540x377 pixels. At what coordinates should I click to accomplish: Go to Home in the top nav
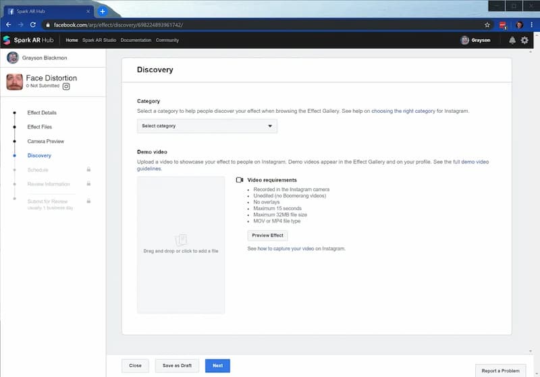(x=72, y=41)
